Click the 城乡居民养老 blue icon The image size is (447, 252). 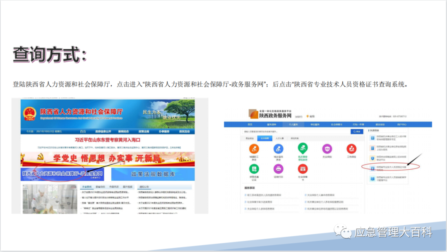tap(278, 149)
